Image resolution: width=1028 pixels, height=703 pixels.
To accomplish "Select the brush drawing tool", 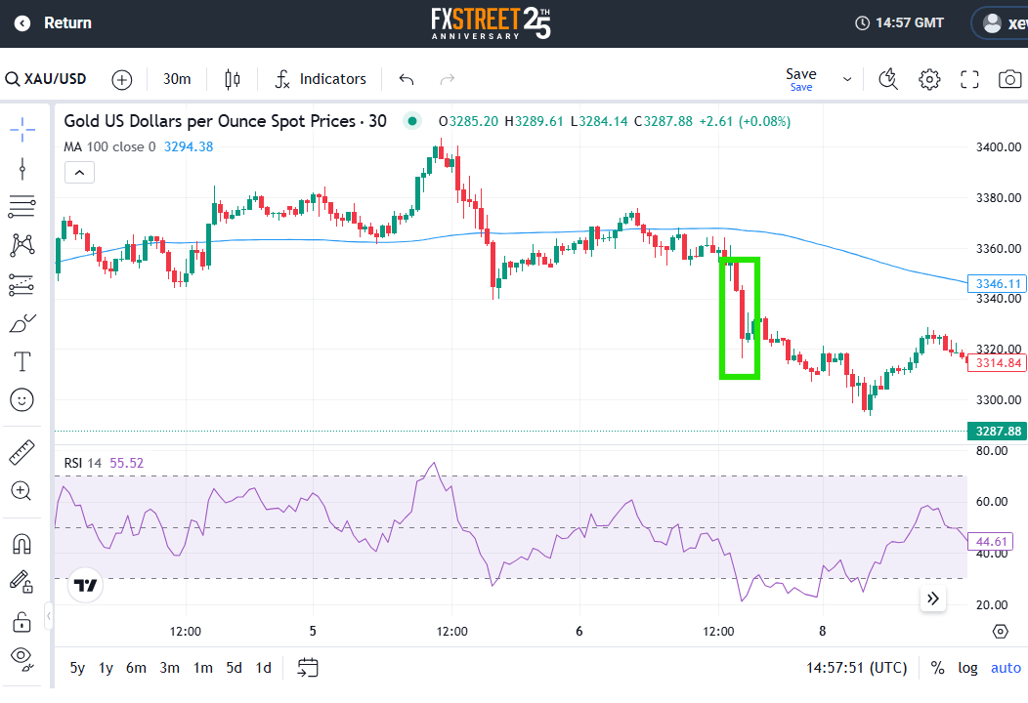I will click(x=22, y=323).
